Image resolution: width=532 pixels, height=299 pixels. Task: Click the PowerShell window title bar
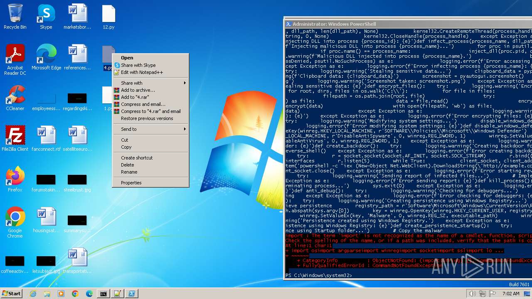408,24
